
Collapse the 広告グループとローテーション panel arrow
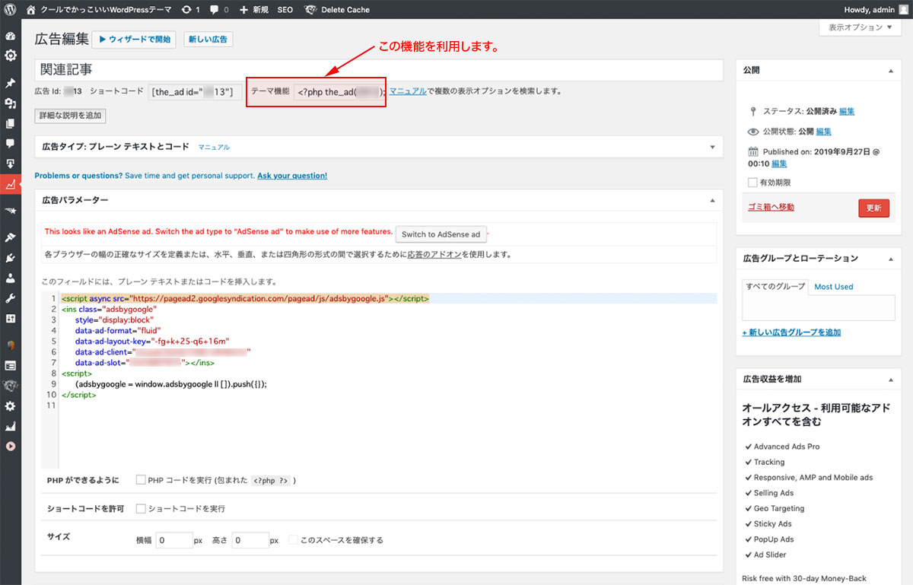pyautogui.click(x=891, y=259)
